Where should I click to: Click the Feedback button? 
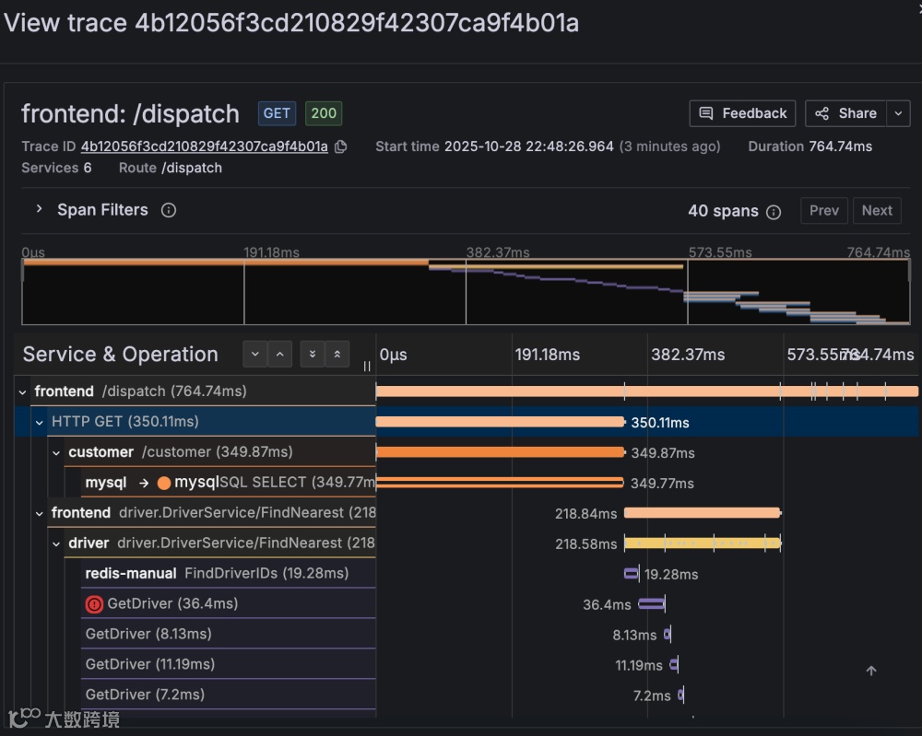(742, 113)
